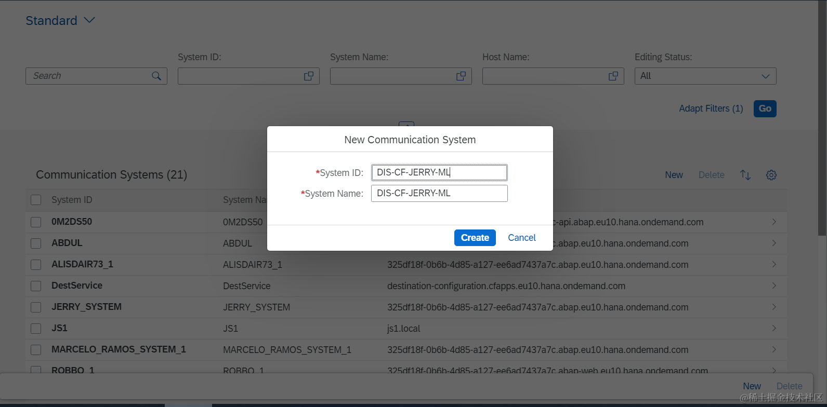
Task: Click the JS1 system ID cell
Action: 59,328
